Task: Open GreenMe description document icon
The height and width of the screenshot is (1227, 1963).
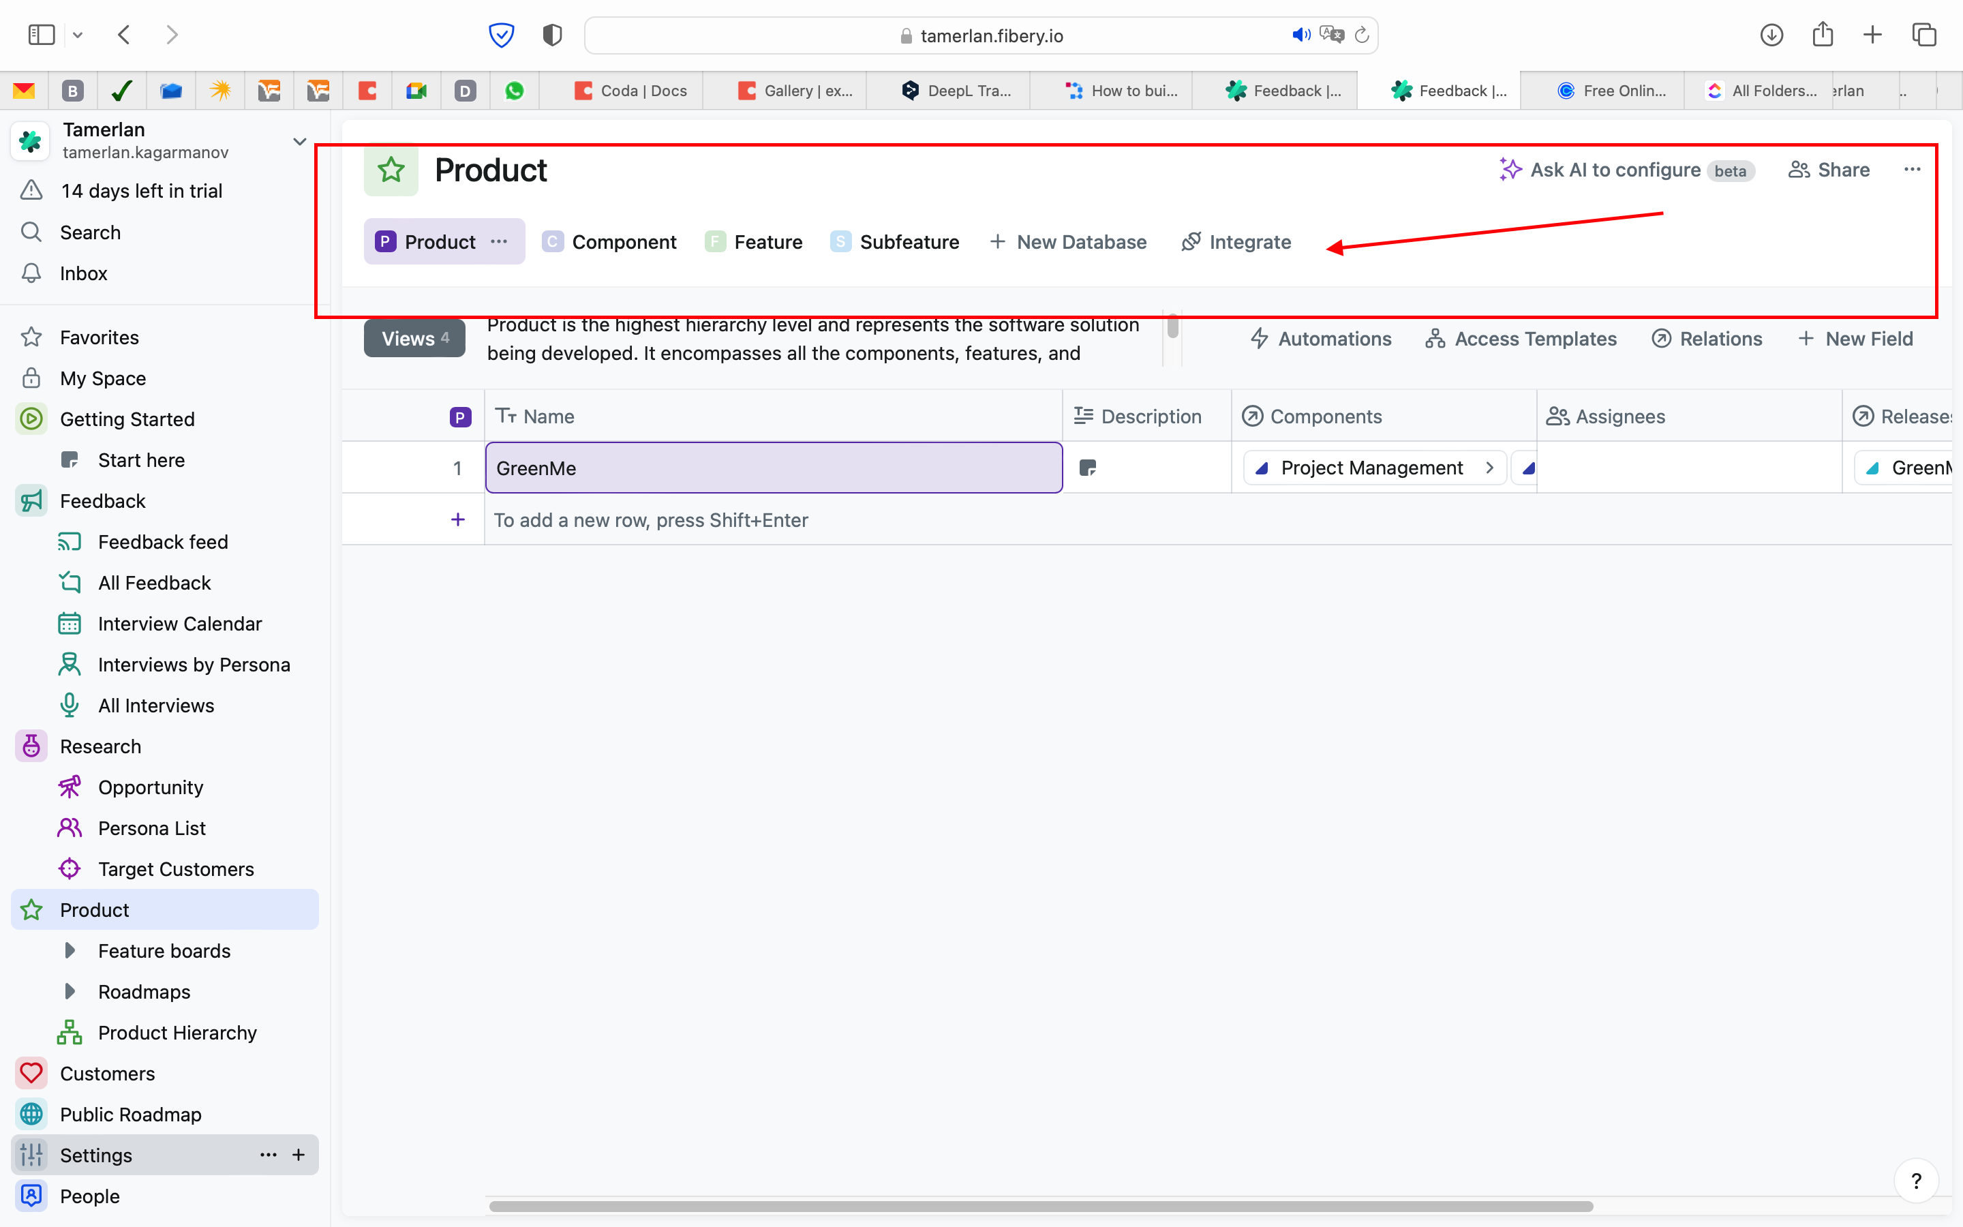Action: point(1088,468)
